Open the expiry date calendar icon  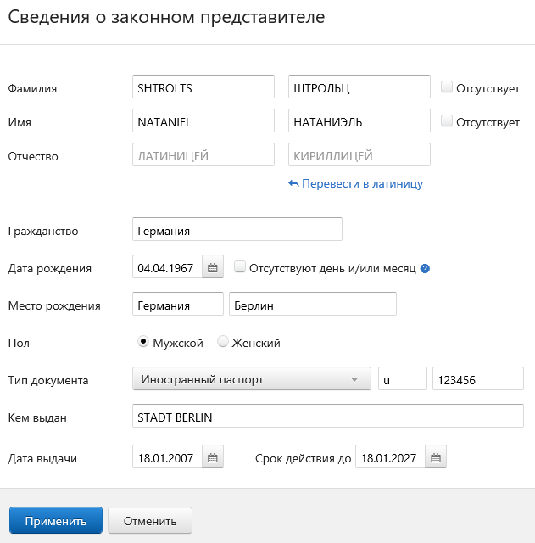(x=436, y=458)
